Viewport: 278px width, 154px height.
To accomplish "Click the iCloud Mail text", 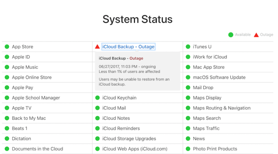I will pos(114,108).
